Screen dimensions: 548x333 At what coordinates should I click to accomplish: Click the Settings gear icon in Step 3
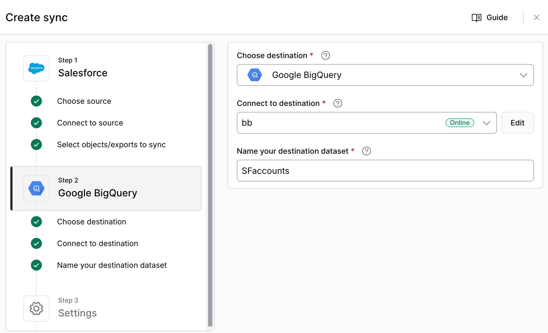(36, 308)
